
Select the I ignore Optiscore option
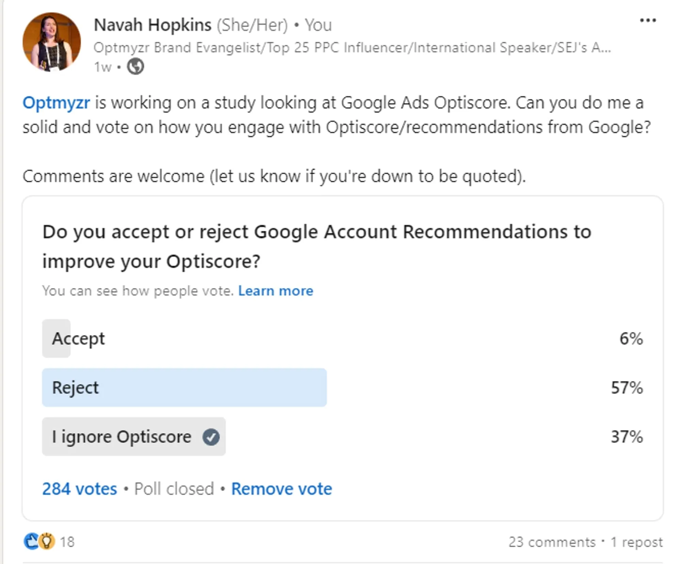pyautogui.click(x=121, y=437)
